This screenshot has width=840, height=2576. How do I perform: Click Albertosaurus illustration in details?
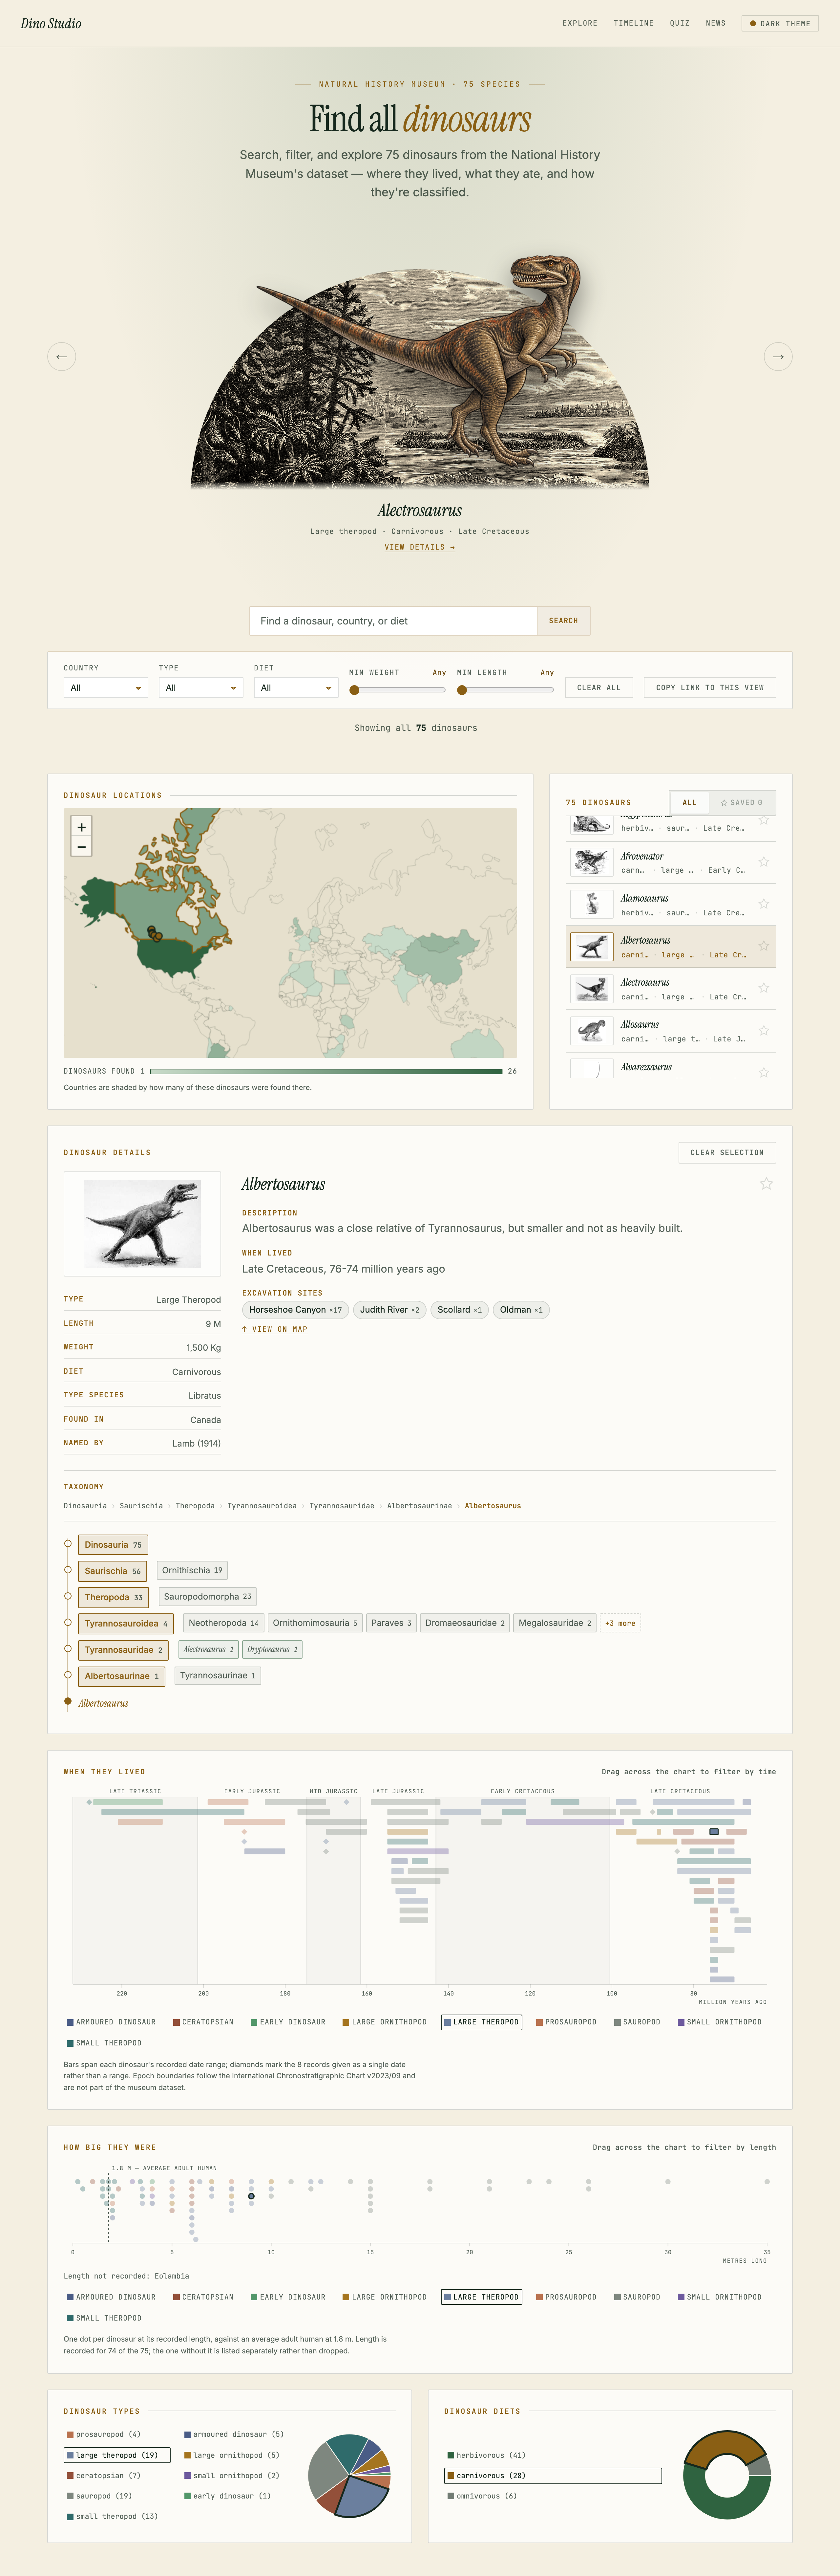(142, 1224)
